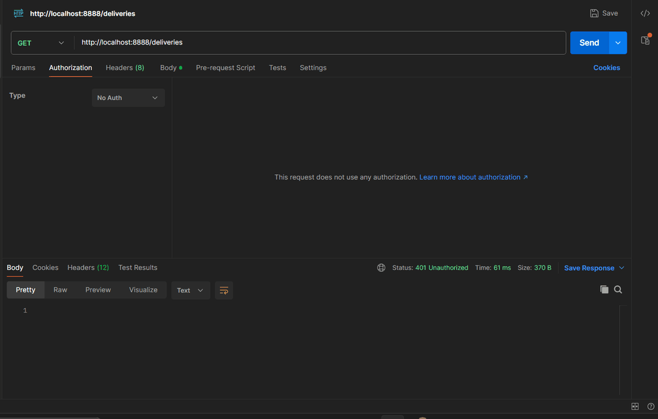Switch to the Params tab
Image resolution: width=658 pixels, height=419 pixels.
pyautogui.click(x=23, y=68)
